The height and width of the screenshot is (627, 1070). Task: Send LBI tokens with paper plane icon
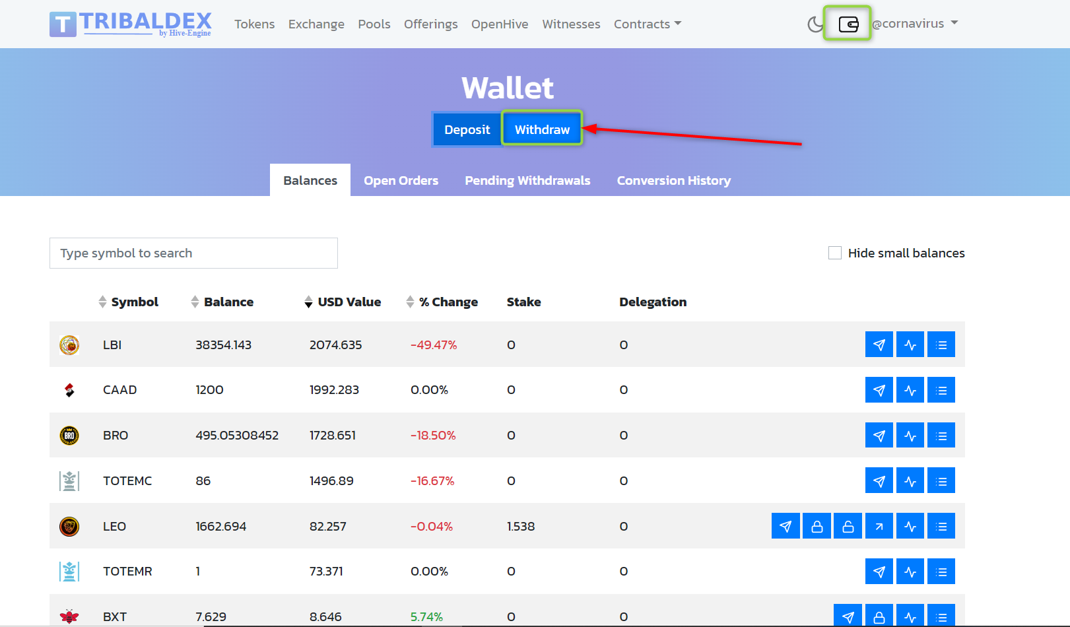(879, 345)
